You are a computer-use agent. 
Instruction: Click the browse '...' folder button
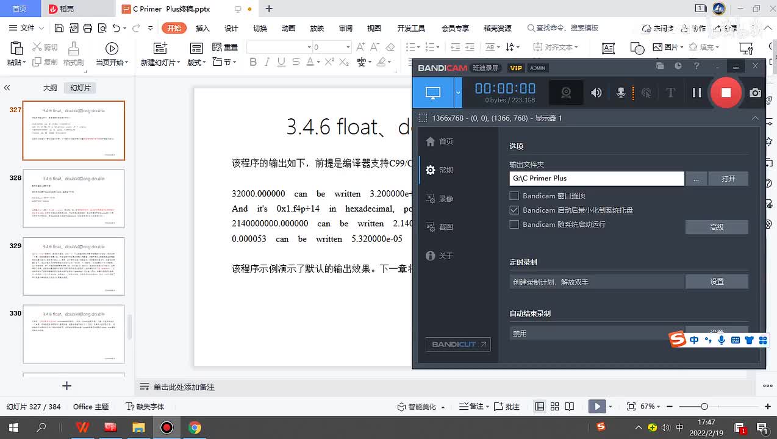pyautogui.click(x=696, y=179)
